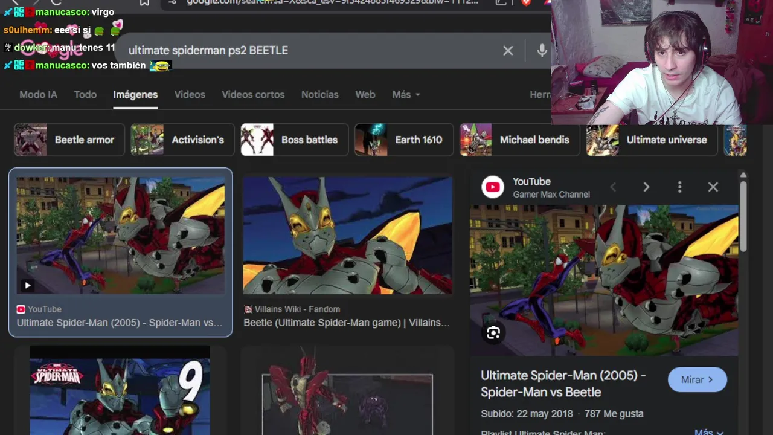Viewport: 773px width, 435px height.
Task: Click the YouTube logo in the preview panel
Action: (x=493, y=187)
